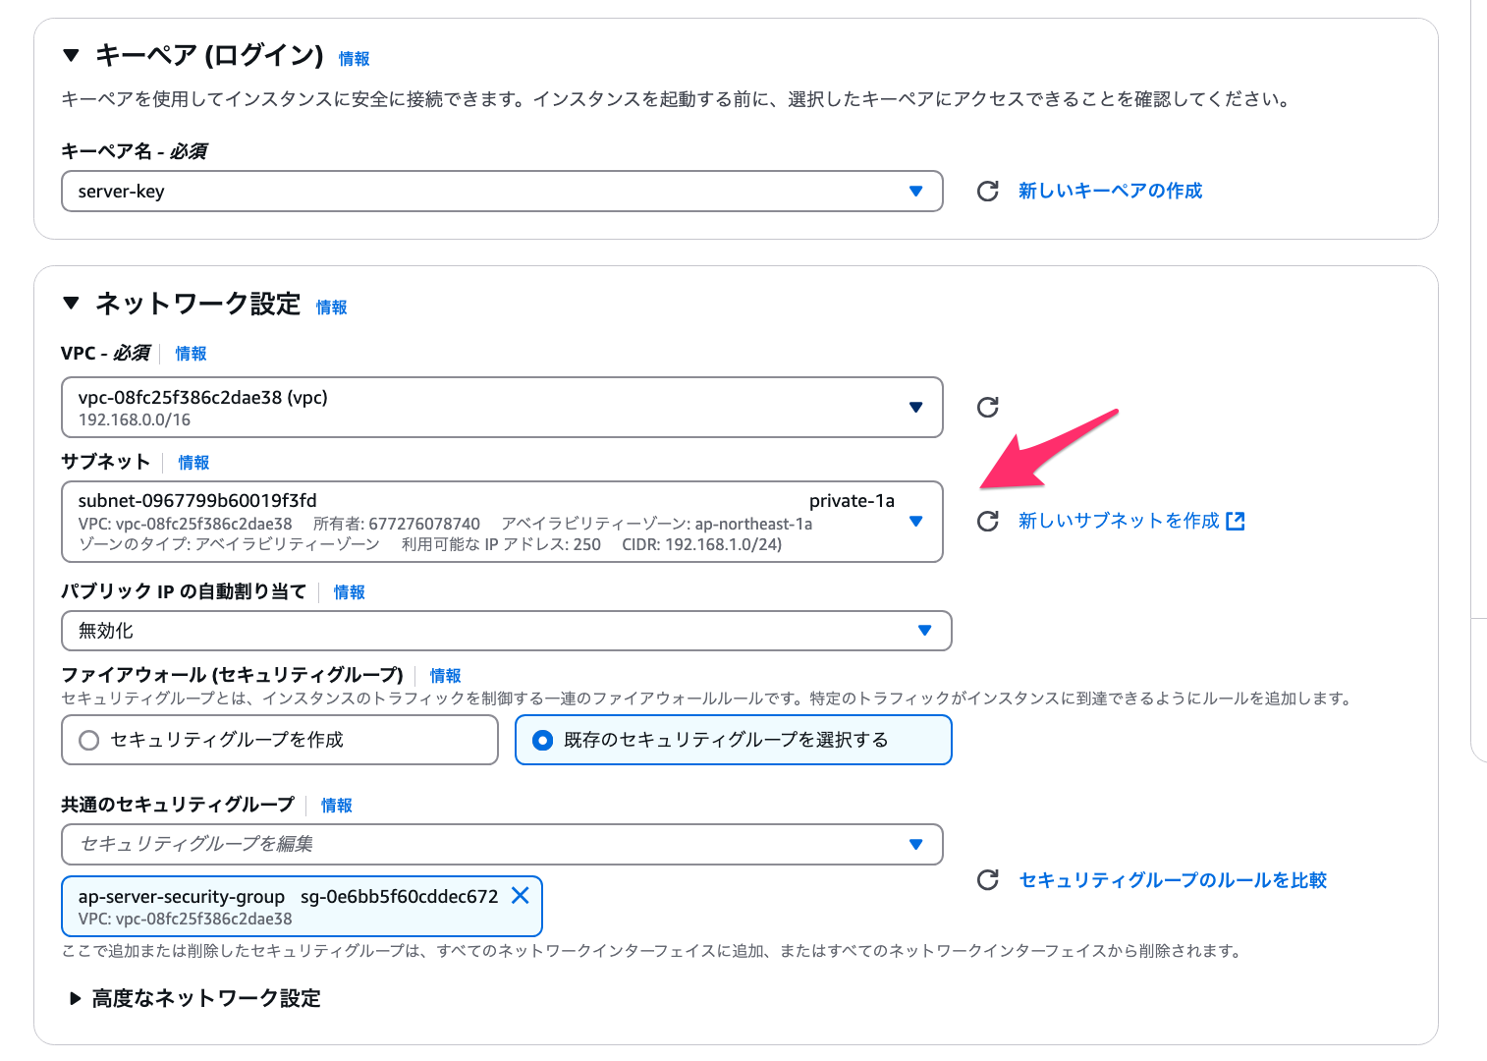Click the refresh icon next to the key pair dropdown

pos(987,192)
